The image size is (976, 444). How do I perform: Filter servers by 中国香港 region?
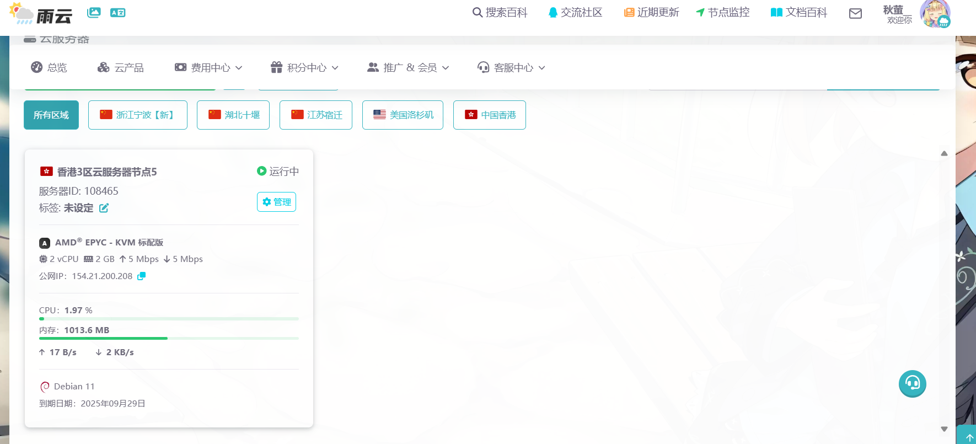[x=489, y=115]
